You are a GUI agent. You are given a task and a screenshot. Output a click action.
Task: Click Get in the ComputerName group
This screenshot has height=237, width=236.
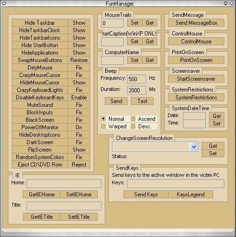(x=150, y=60)
